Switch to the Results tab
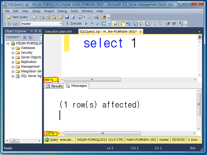 coord(54,86)
